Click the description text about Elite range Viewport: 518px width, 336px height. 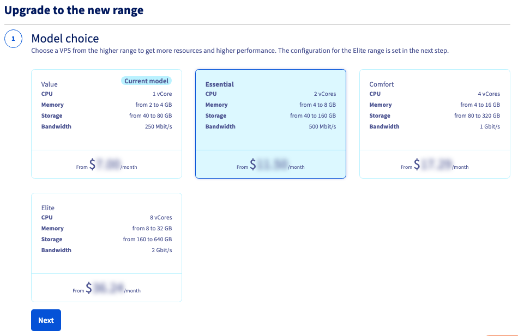pos(240,51)
